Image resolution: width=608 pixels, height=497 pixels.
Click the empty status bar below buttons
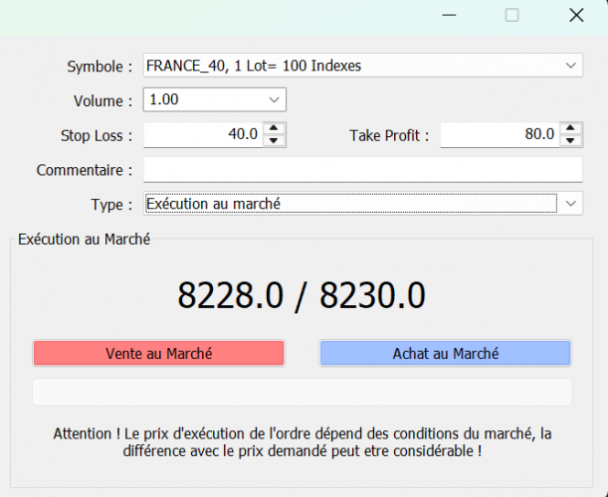click(302, 392)
